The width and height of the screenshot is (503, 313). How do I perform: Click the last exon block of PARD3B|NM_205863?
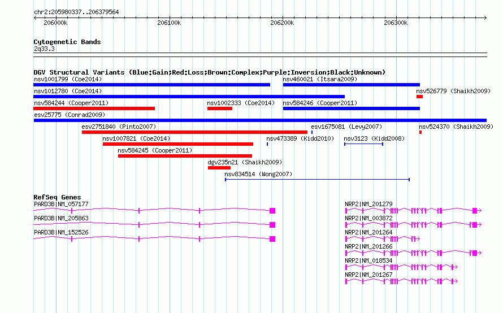point(272,225)
